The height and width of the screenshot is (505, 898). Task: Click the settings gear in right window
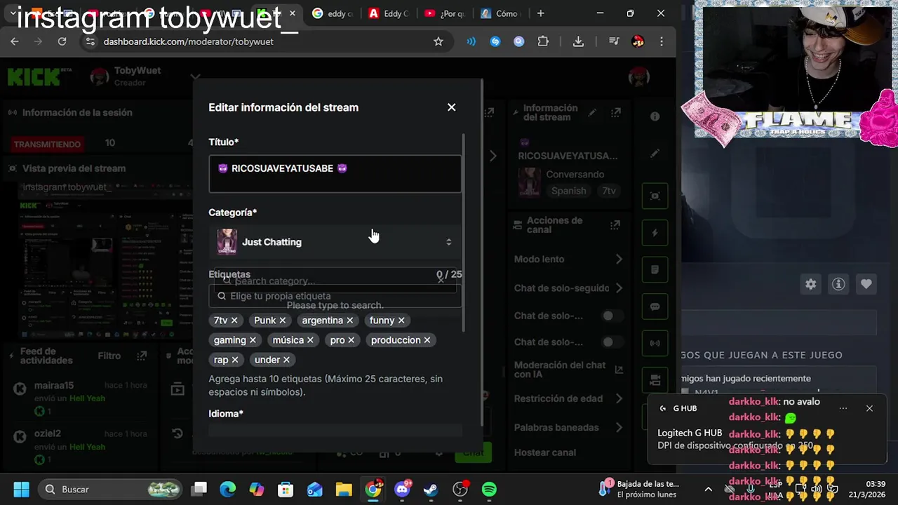[x=811, y=284]
